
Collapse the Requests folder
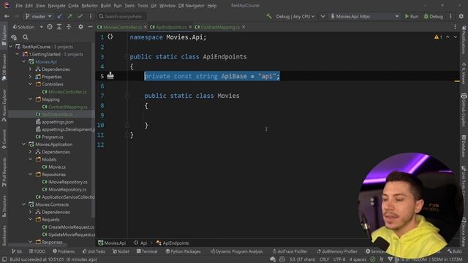31,219
